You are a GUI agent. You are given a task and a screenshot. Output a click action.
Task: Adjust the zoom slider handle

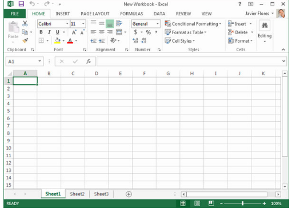click(x=242, y=203)
